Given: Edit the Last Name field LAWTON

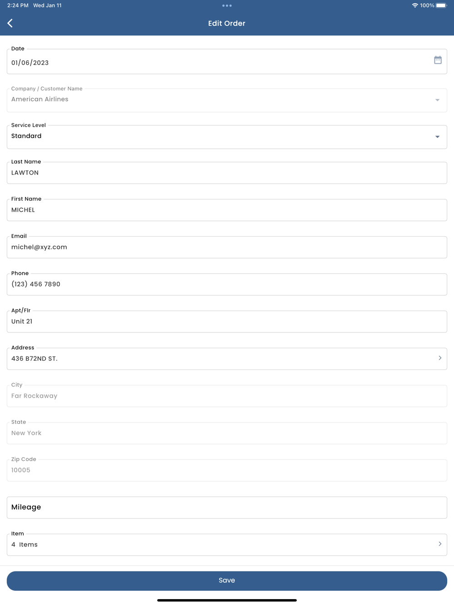Looking at the screenshot, I should point(227,173).
